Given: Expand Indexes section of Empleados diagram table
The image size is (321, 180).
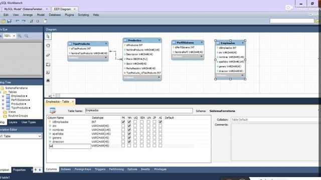Looking at the screenshot, I should [242, 75].
